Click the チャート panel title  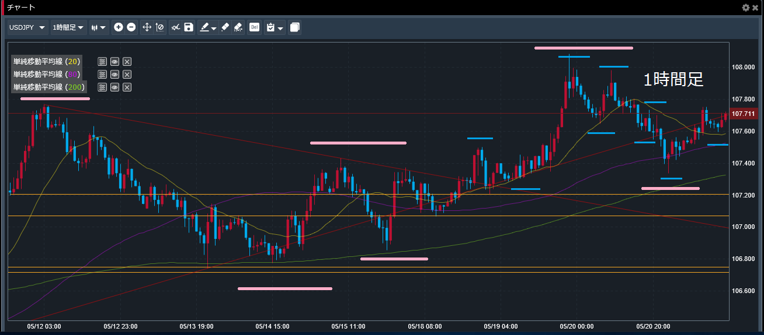(x=21, y=8)
